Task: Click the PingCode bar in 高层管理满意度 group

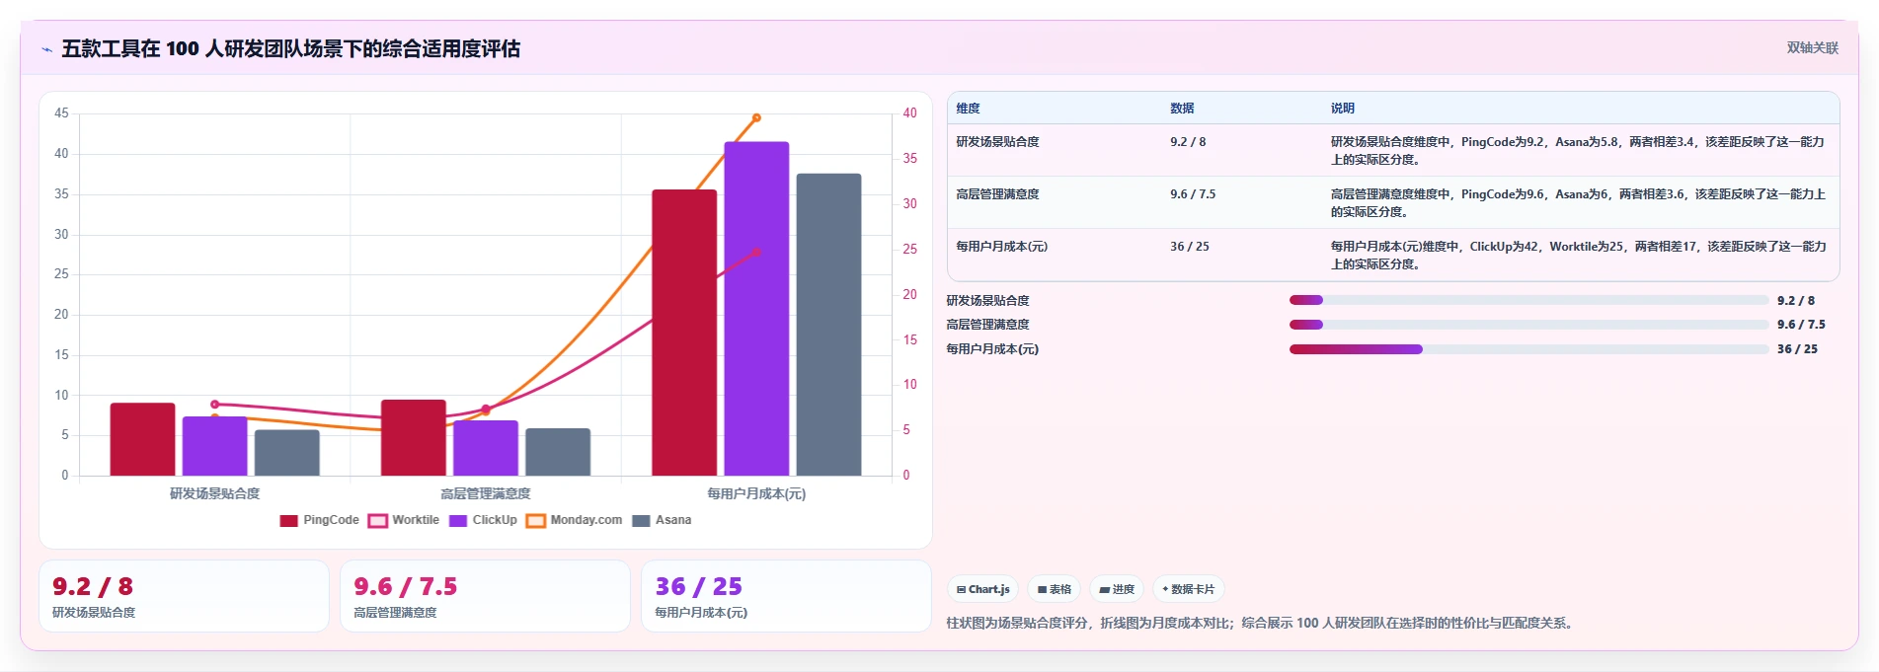Action: 414,437
